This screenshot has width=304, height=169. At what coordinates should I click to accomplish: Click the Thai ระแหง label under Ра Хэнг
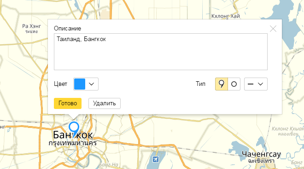[x=31, y=31]
